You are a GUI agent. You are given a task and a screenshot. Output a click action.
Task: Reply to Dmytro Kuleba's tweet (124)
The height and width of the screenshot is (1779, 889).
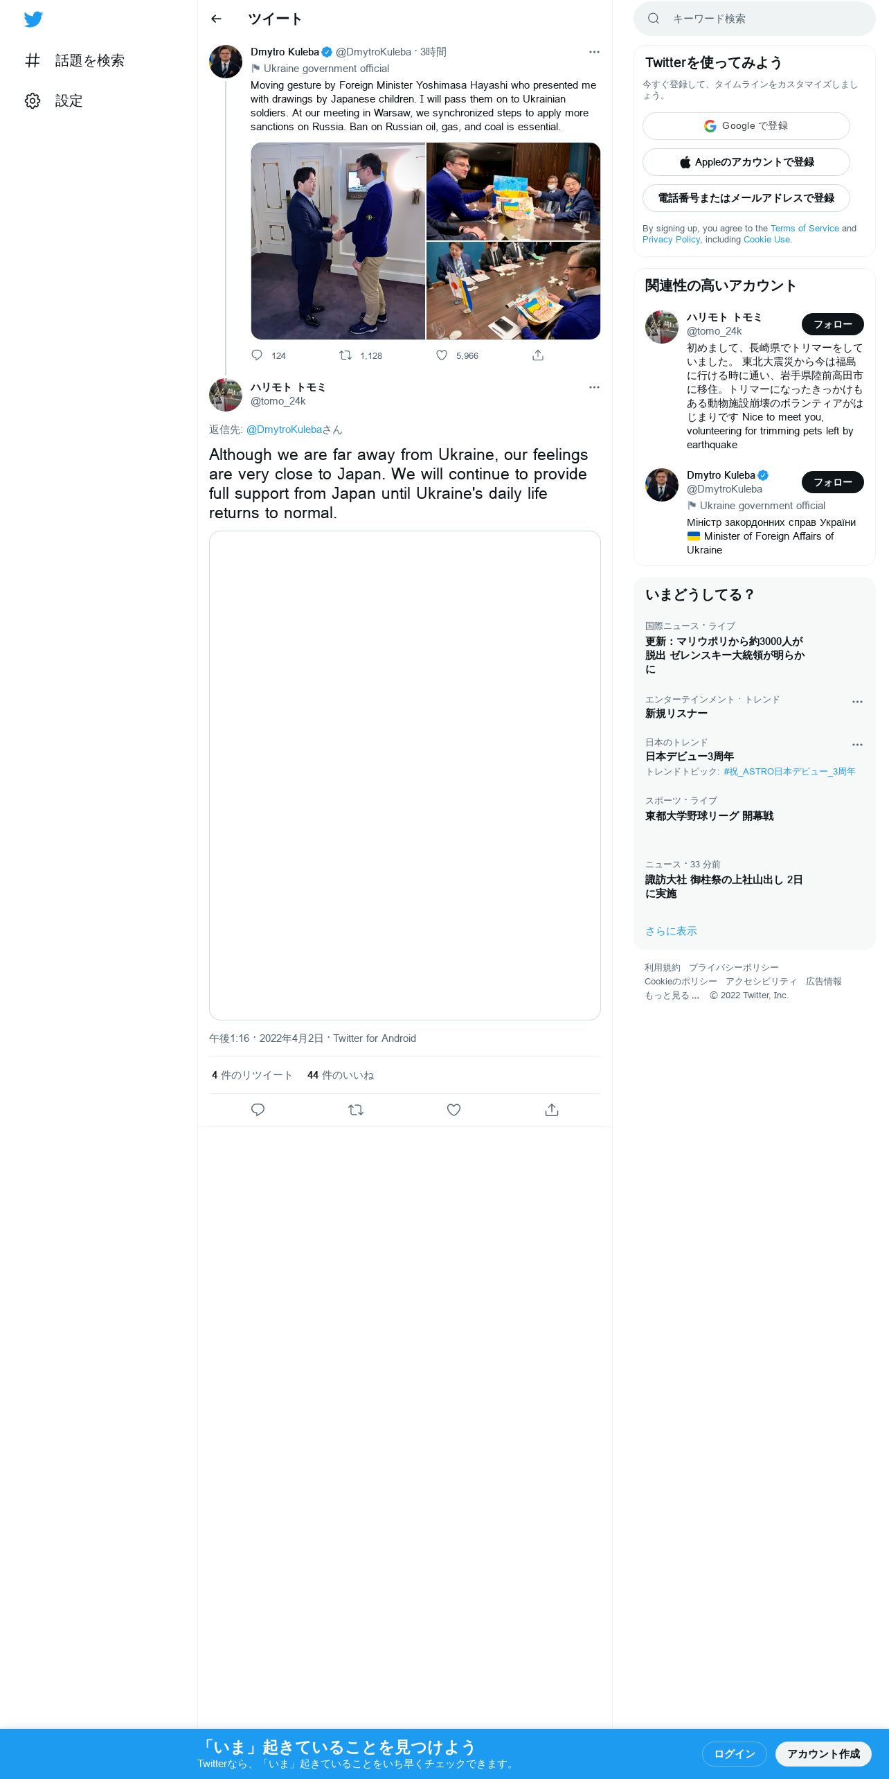(x=257, y=355)
